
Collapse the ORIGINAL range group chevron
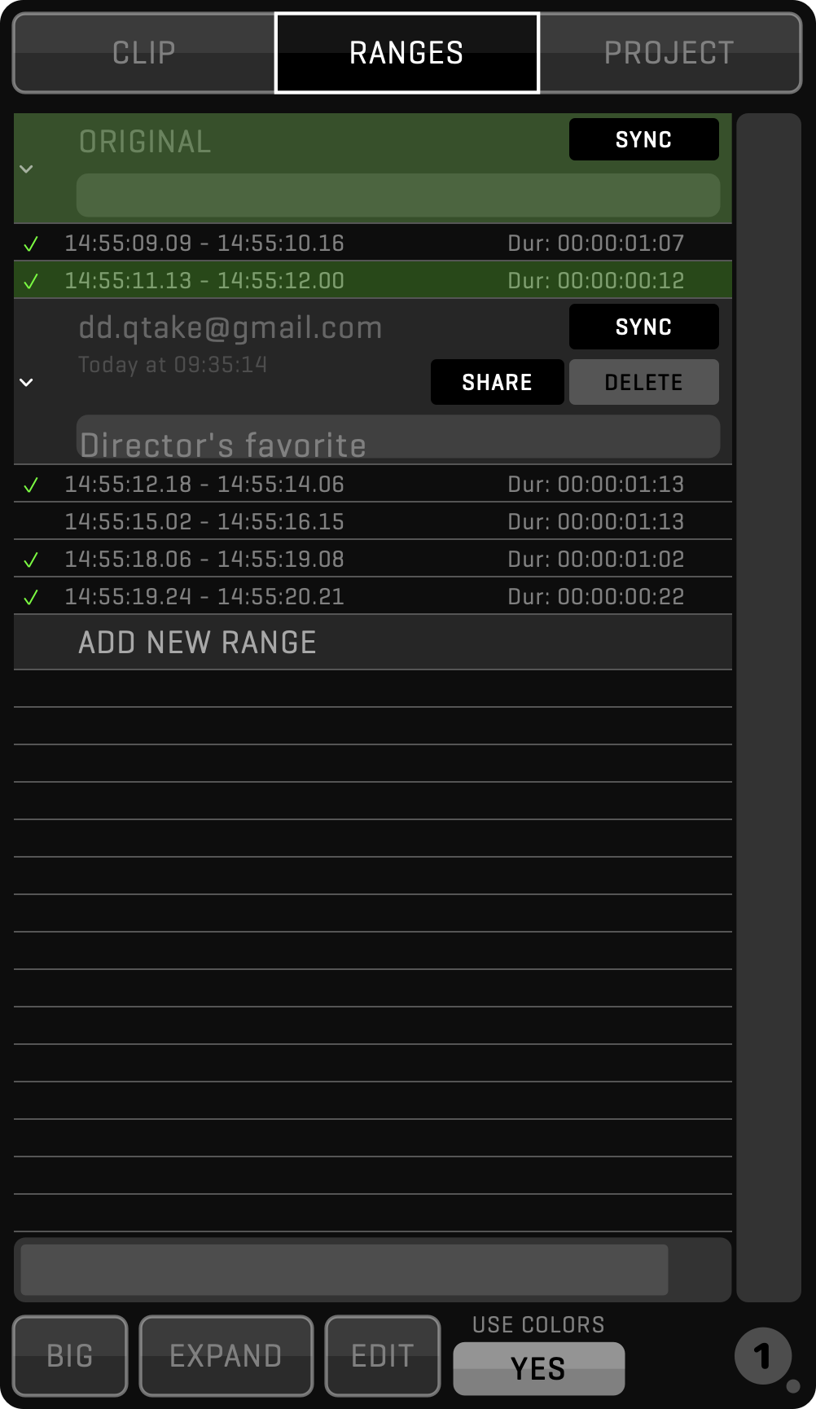[x=26, y=169]
